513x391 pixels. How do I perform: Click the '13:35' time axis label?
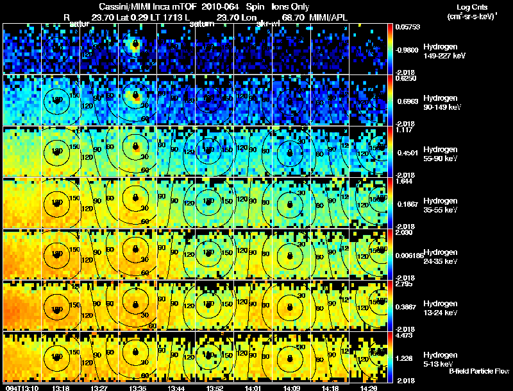point(138,388)
